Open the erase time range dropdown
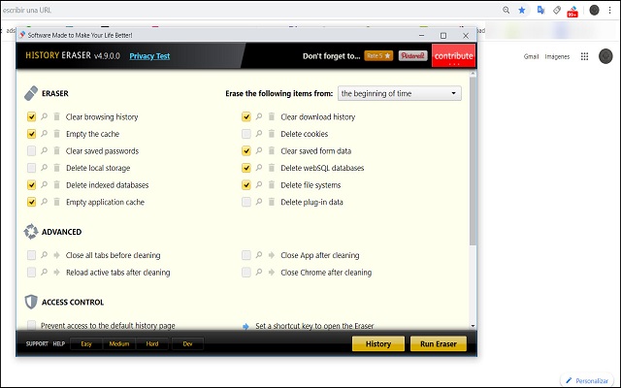Screen dimensions: 621x388 tap(399, 94)
